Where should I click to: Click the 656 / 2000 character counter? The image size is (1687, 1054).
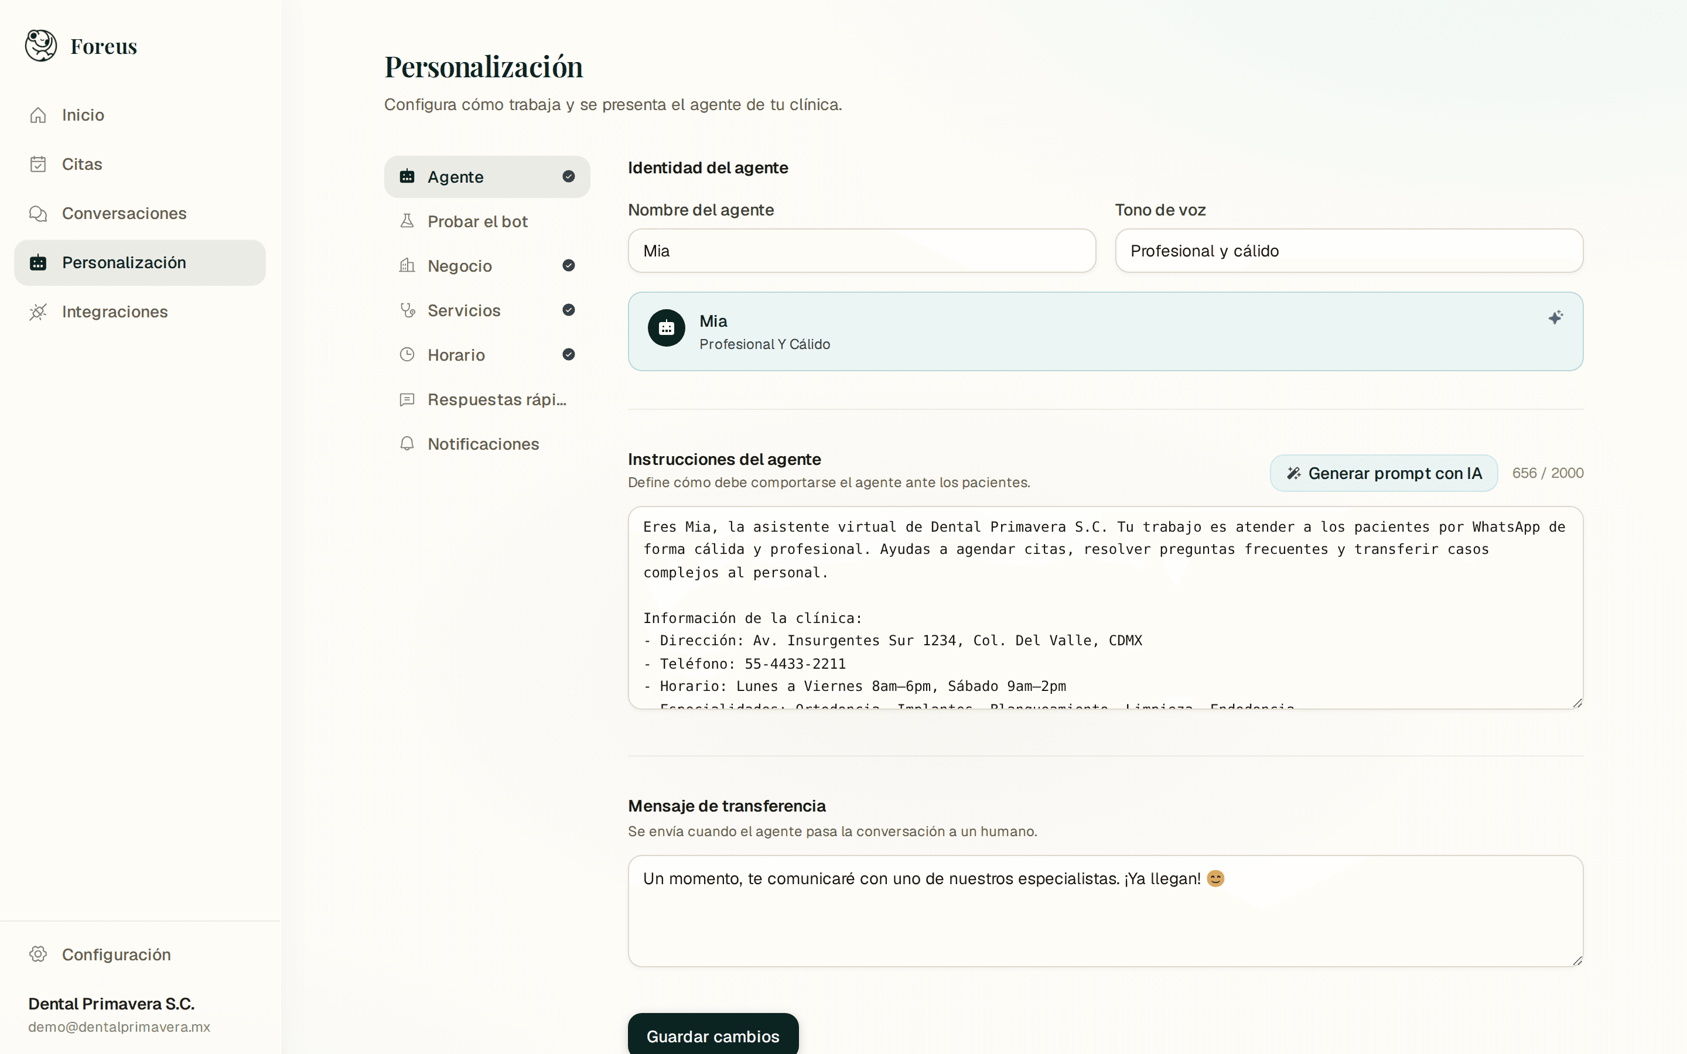click(x=1548, y=473)
